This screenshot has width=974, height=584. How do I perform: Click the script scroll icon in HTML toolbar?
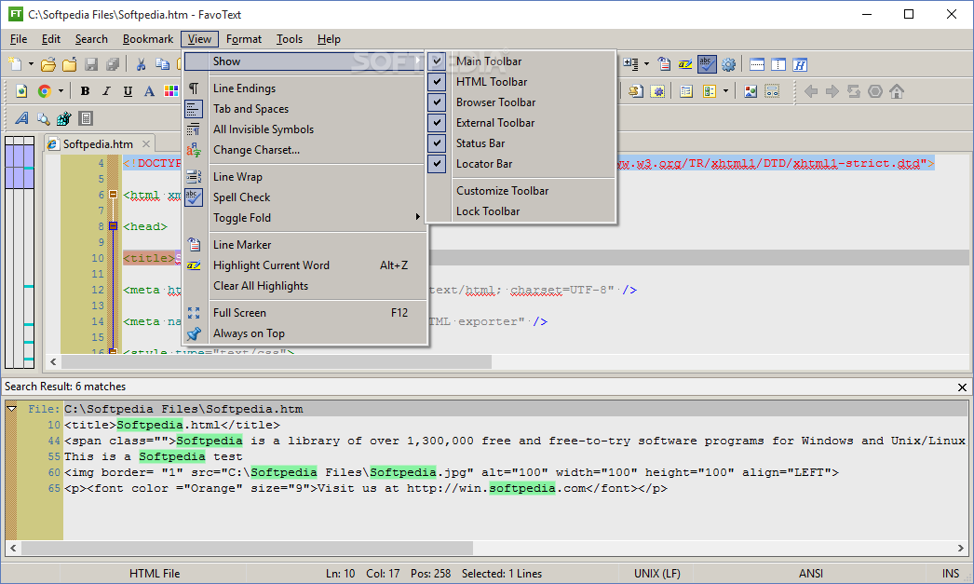635,91
